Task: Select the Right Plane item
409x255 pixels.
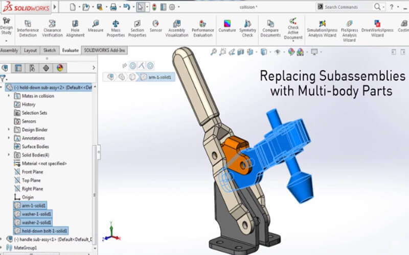Action: (x=29, y=189)
